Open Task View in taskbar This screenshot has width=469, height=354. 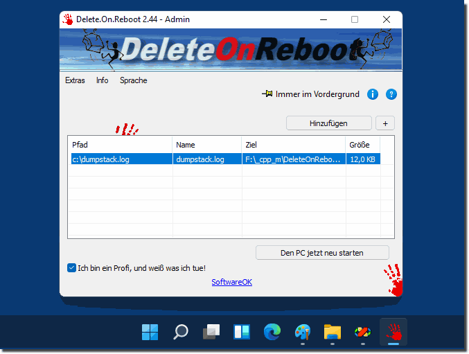pyautogui.click(x=211, y=332)
